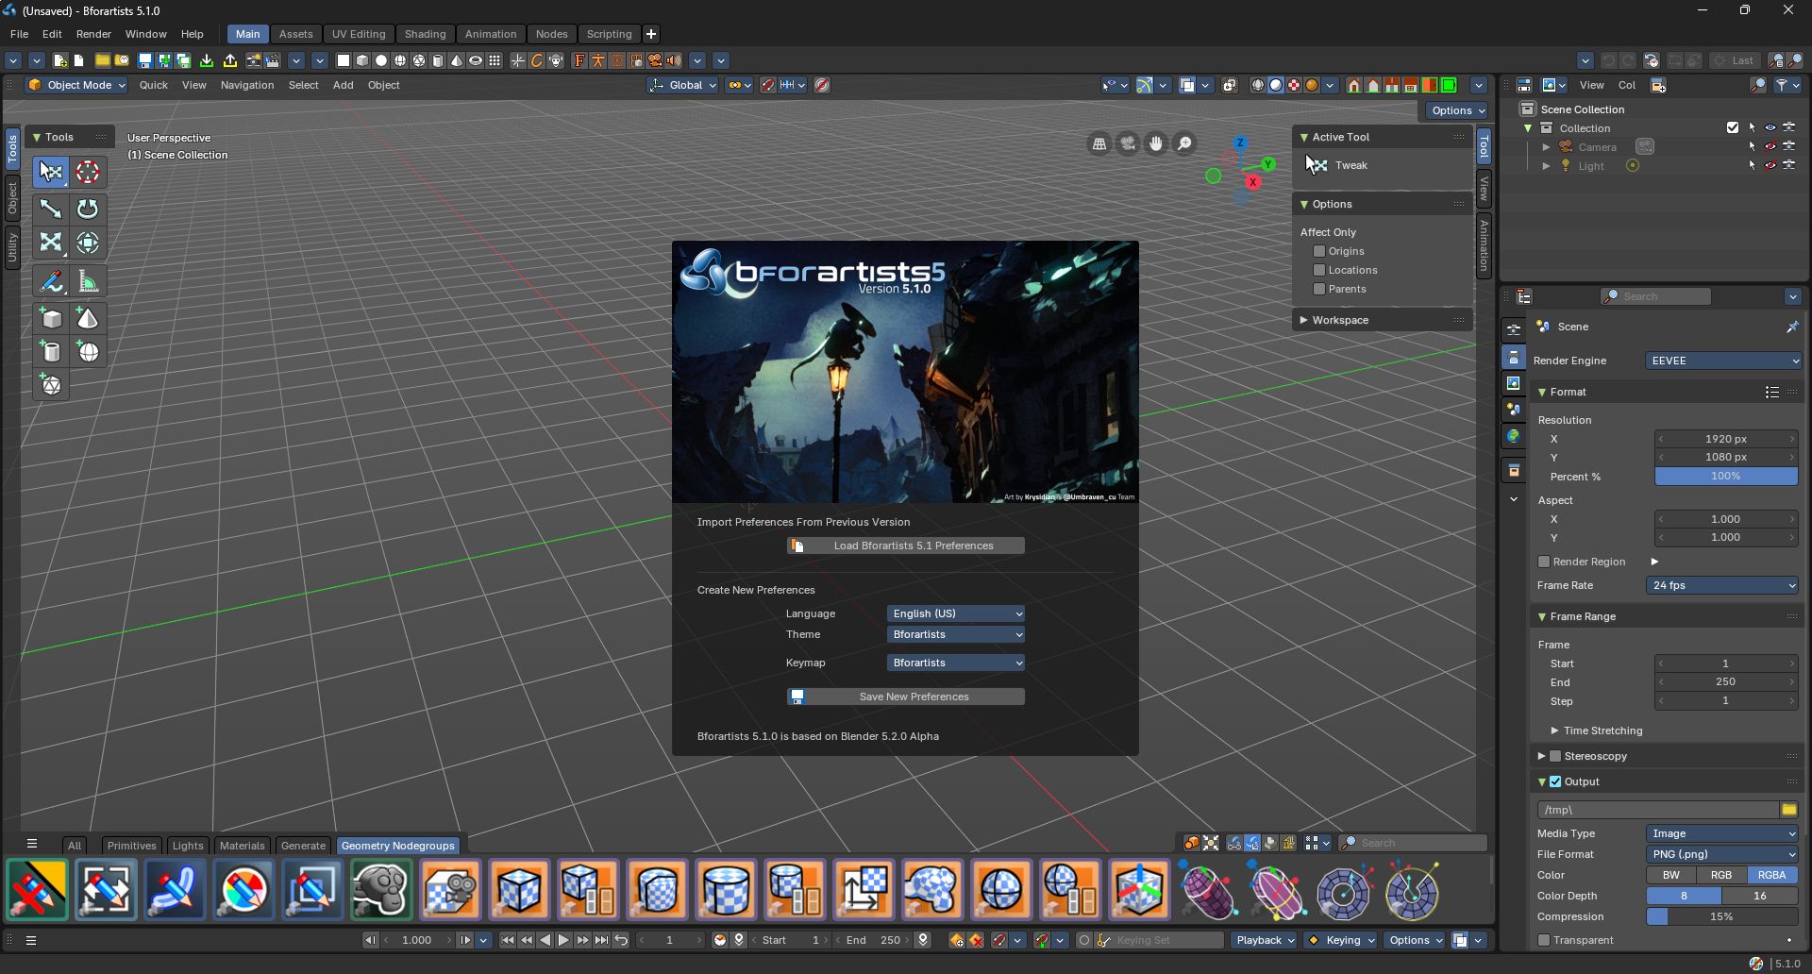Hide Camera in viewport via eye icon
The width and height of the screenshot is (1812, 974).
1770,147
